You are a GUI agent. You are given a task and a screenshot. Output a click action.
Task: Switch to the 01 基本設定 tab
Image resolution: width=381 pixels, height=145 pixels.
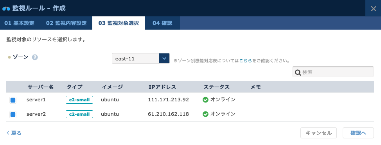(20, 23)
